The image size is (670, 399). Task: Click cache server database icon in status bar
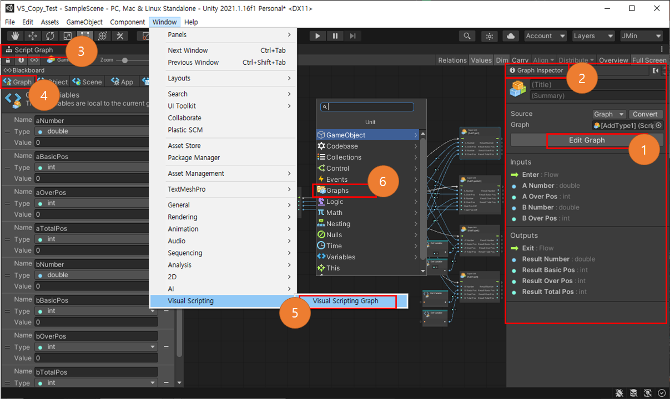coord(633,393)
